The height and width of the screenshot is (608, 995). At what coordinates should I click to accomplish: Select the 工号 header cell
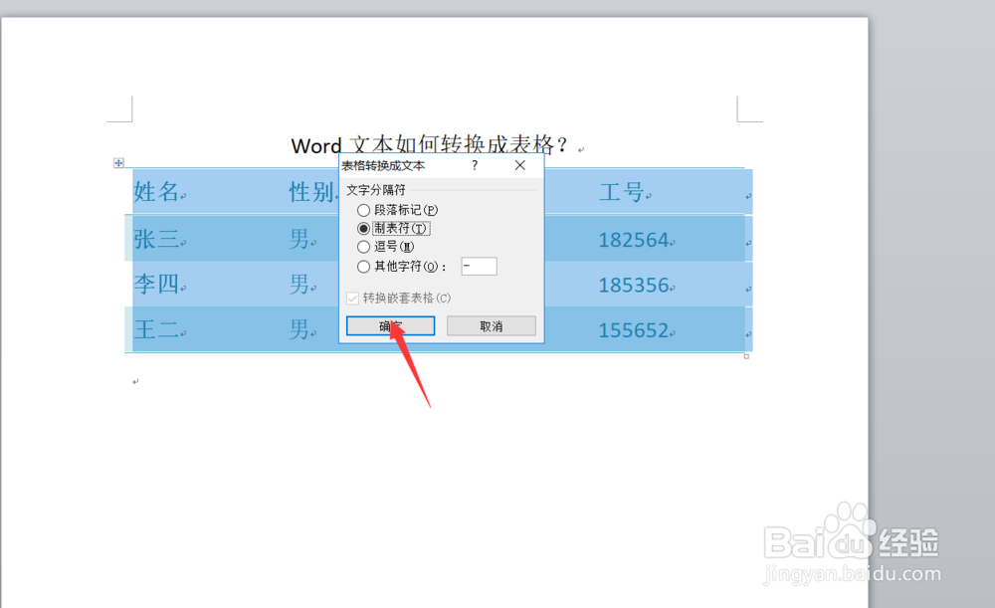(x=622, y=192)
